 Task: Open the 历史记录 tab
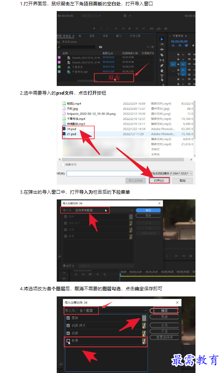pyautogui.click(x=135, y=36)
